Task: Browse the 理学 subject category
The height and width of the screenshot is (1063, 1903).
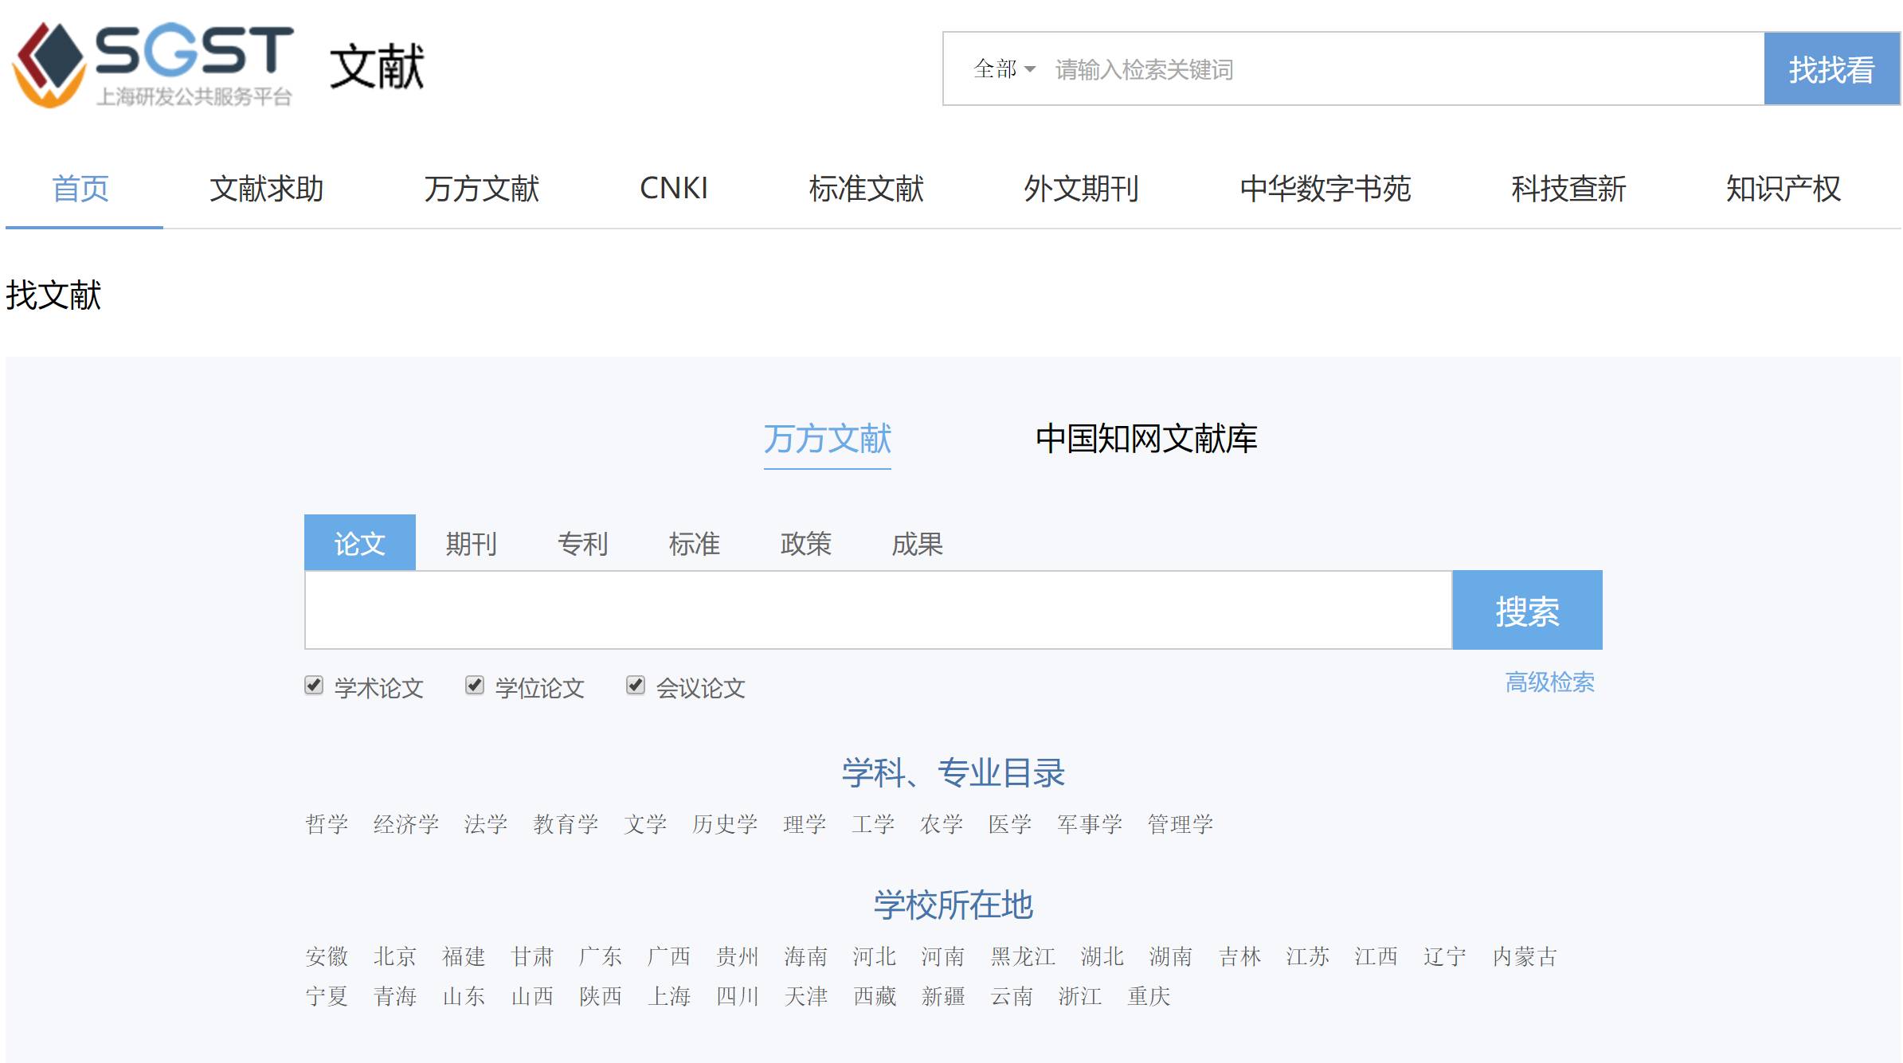Action: pyautogui.click(x=805, y=824)
